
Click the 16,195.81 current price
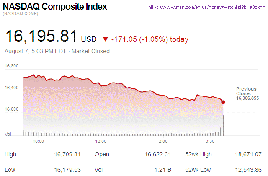pyautogui.click(x=41, y=37)
